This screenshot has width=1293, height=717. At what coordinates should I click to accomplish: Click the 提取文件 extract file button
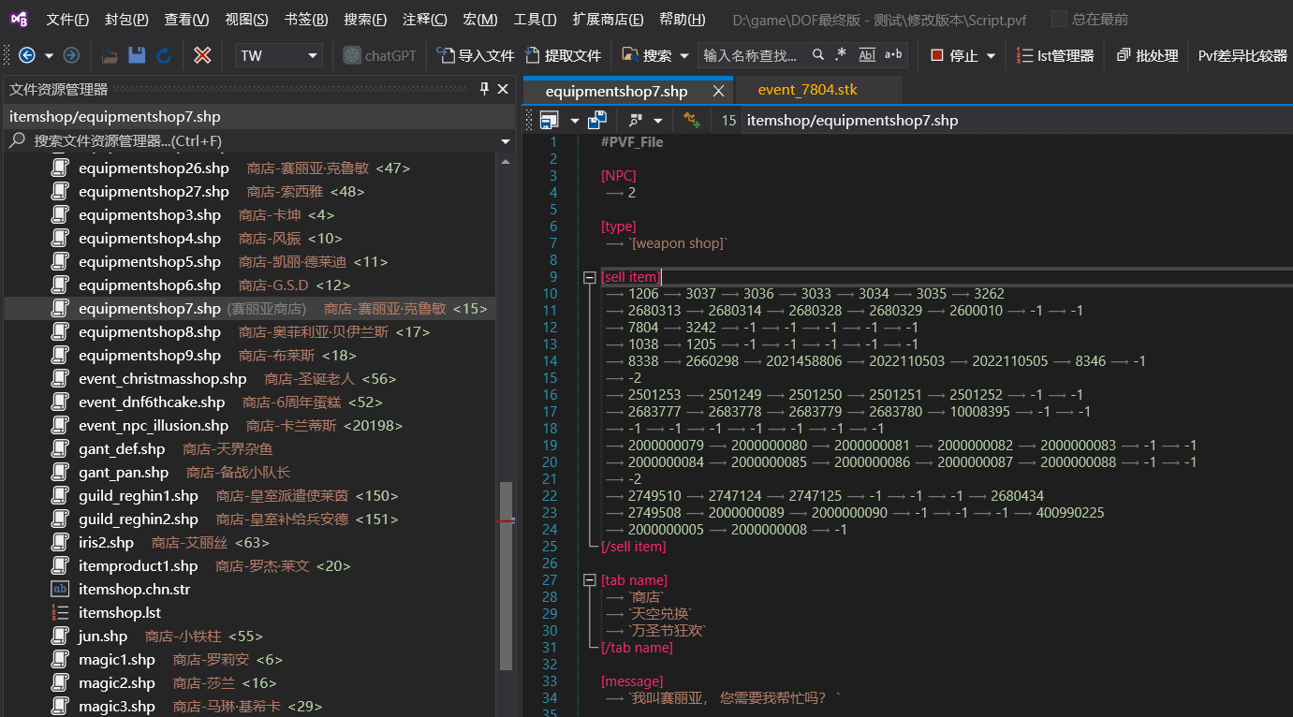(563, 55)
